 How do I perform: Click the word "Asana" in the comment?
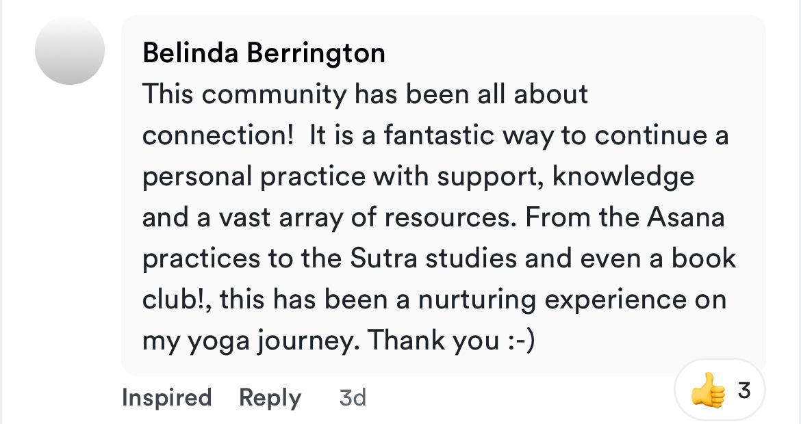(684, 217)
